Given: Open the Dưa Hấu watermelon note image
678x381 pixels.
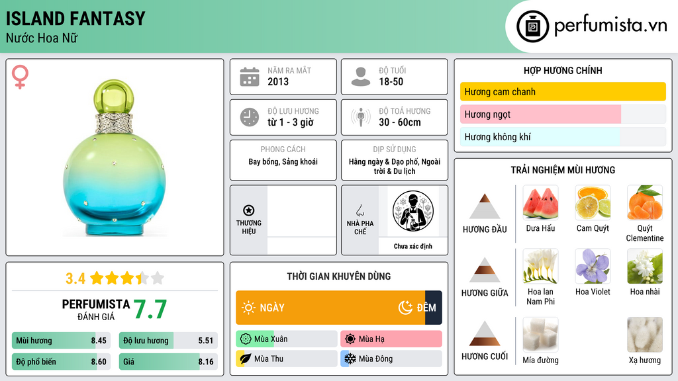Looking at the screenshot, I should coord(540,202).
